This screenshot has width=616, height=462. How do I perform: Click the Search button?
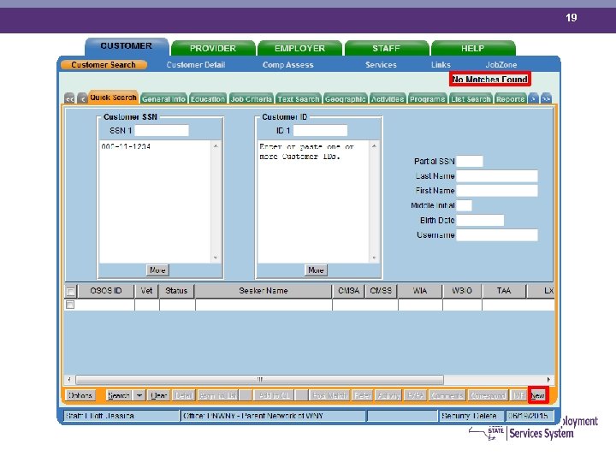pos(119,395)
